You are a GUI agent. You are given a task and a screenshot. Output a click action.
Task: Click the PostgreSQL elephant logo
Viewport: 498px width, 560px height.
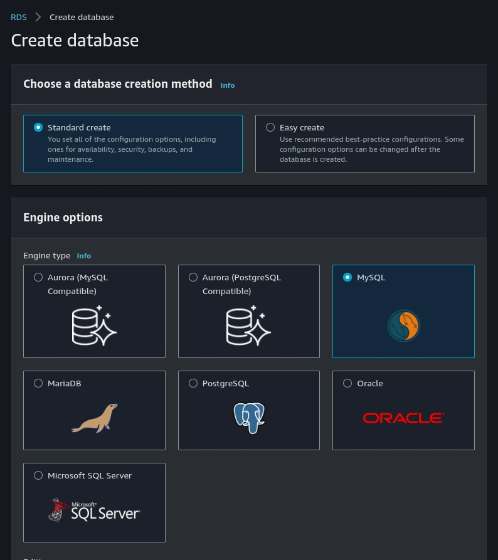pos(249,418)
